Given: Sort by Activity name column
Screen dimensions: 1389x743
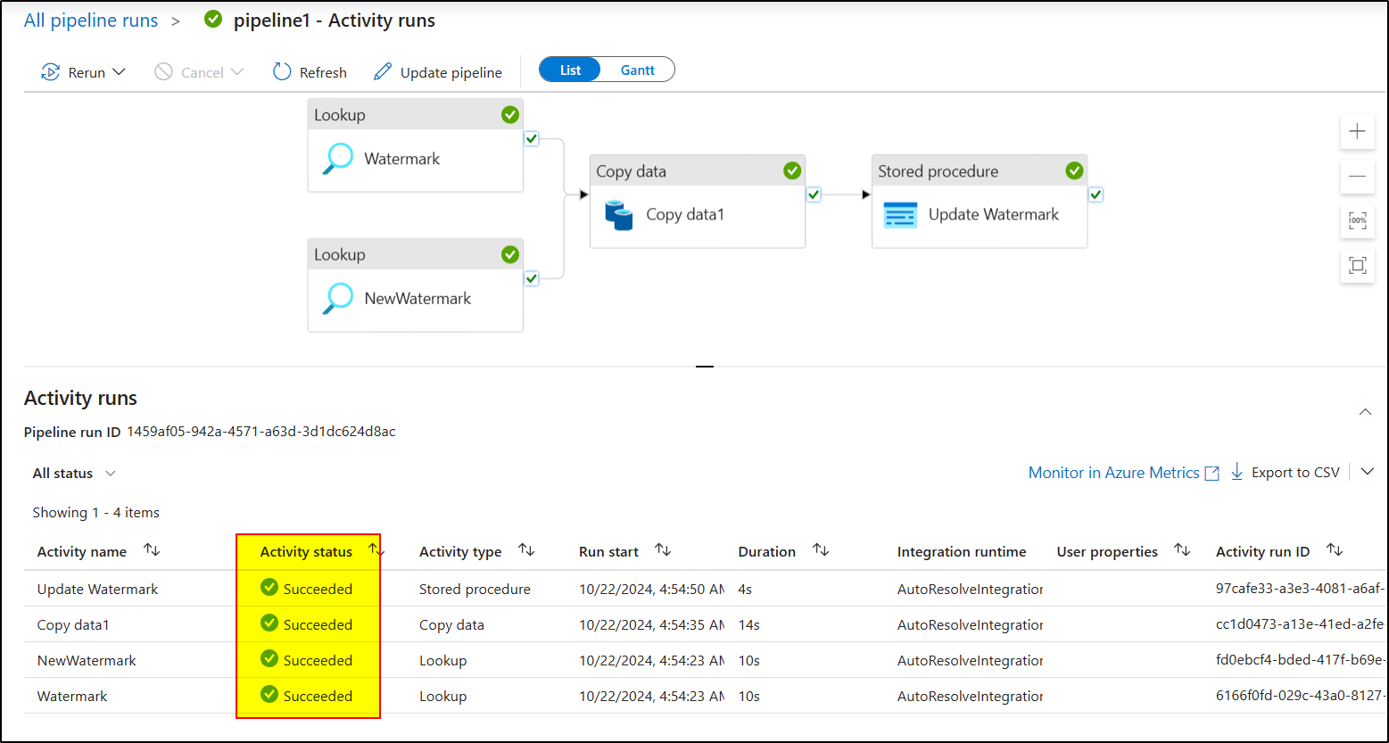Looking at the screenshot, I should (152, 550).
